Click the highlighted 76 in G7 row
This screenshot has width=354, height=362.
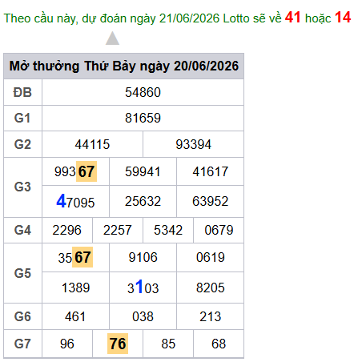click(118, 344)
